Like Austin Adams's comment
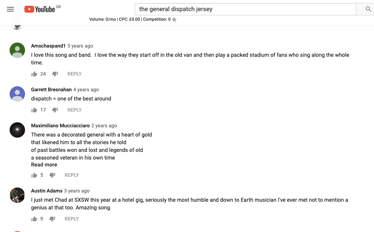The height and width of the screenshot is (232, 374). (x=34, y=219)
